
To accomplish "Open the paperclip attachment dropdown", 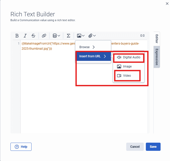I will coord(92,36).
